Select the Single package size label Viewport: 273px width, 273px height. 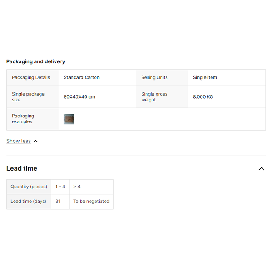pos(28,97)
